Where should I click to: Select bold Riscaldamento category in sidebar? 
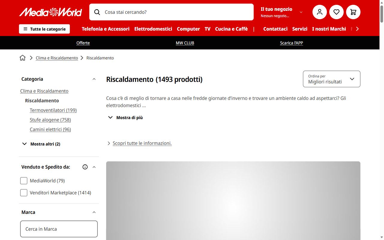click(x=42, y=100)
